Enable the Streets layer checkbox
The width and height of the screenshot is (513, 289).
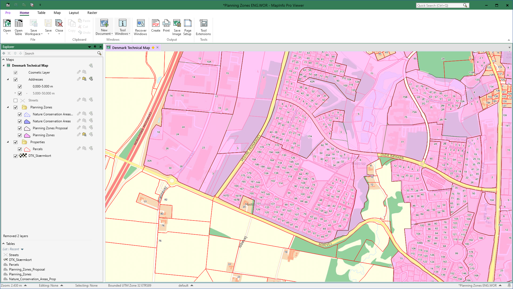[15, 100]
